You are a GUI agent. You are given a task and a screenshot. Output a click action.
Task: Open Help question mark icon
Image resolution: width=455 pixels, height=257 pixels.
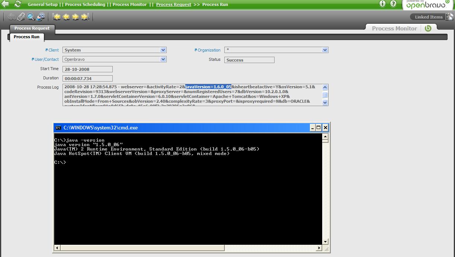(393, 4)
